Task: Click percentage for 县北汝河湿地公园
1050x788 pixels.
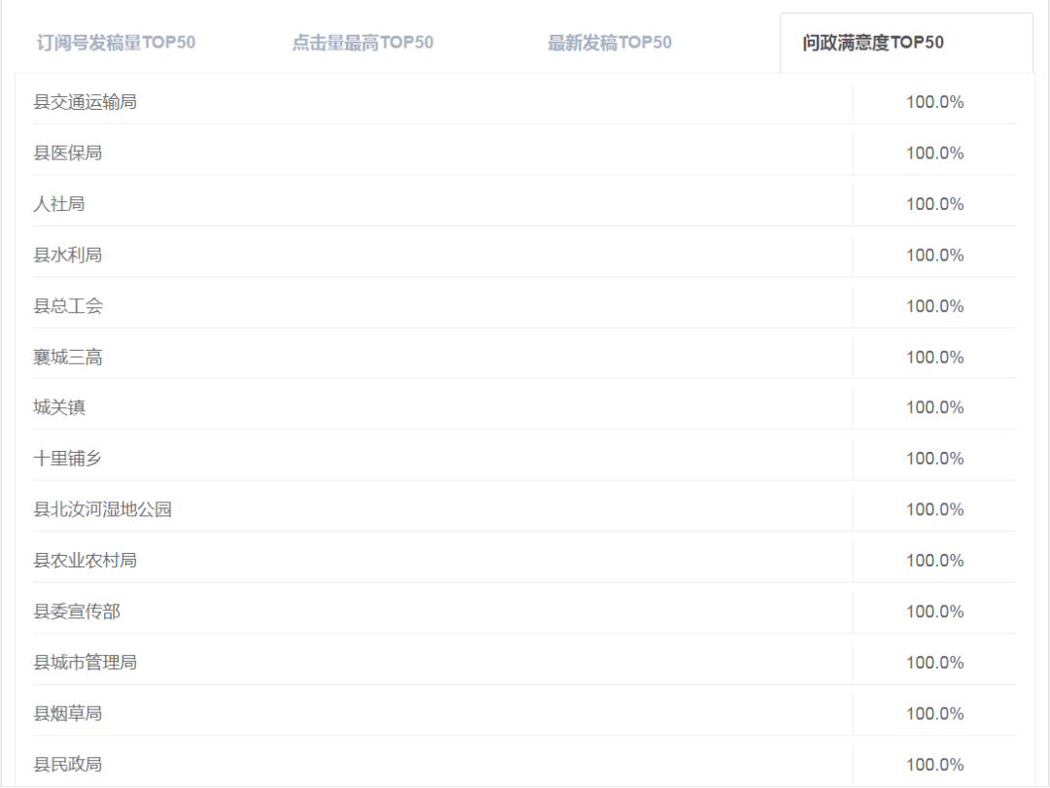Action: [x=935, y=509]
